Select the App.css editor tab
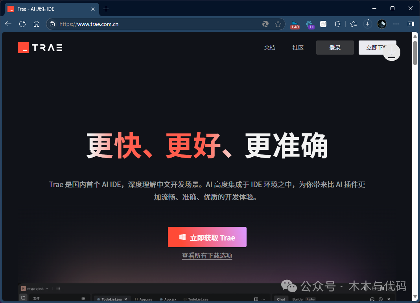The height and width of the screenshot is (303, 420). click(x=144, y=299)
